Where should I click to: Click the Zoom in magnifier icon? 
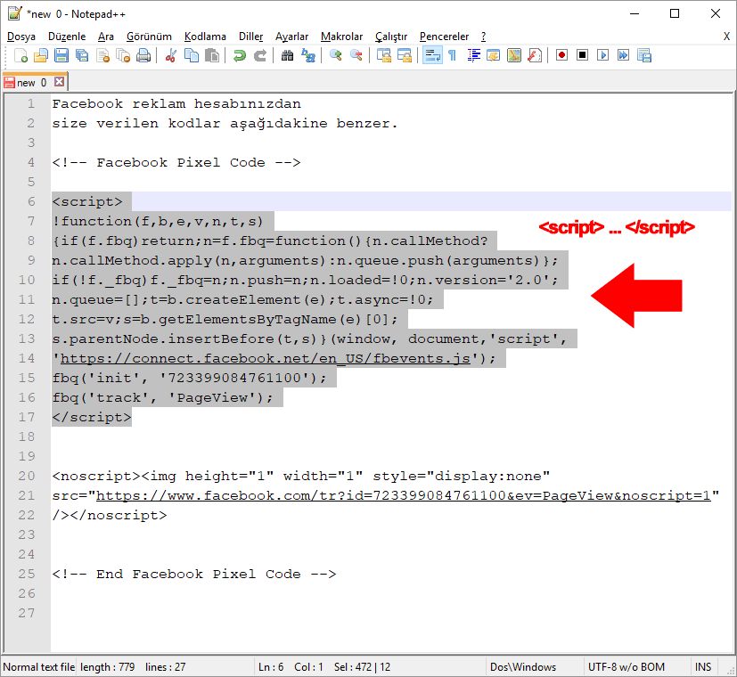point(336,55)
